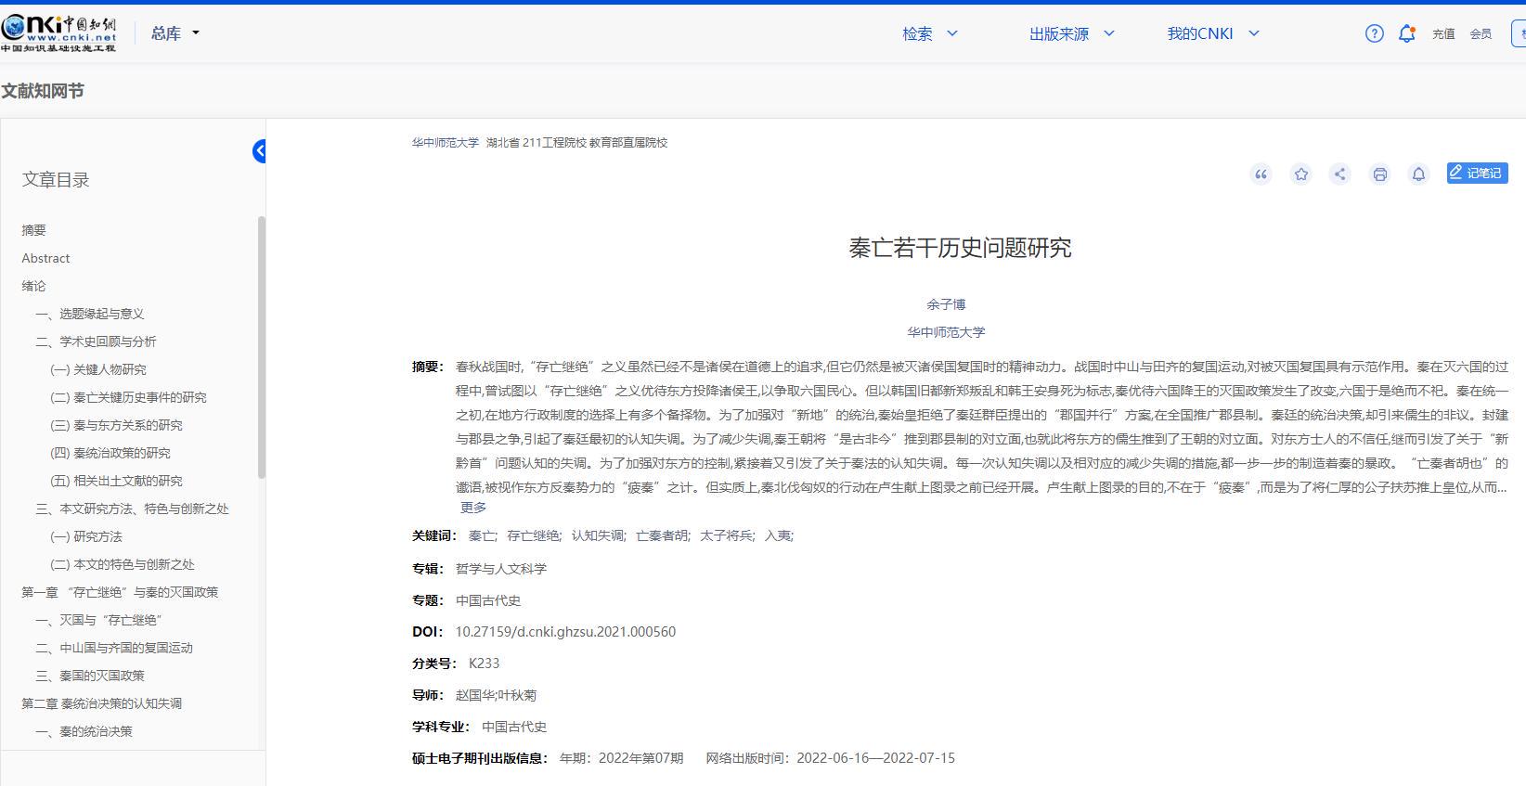Select (五) 相关出土文献的研究 in contents

point(116,481)
